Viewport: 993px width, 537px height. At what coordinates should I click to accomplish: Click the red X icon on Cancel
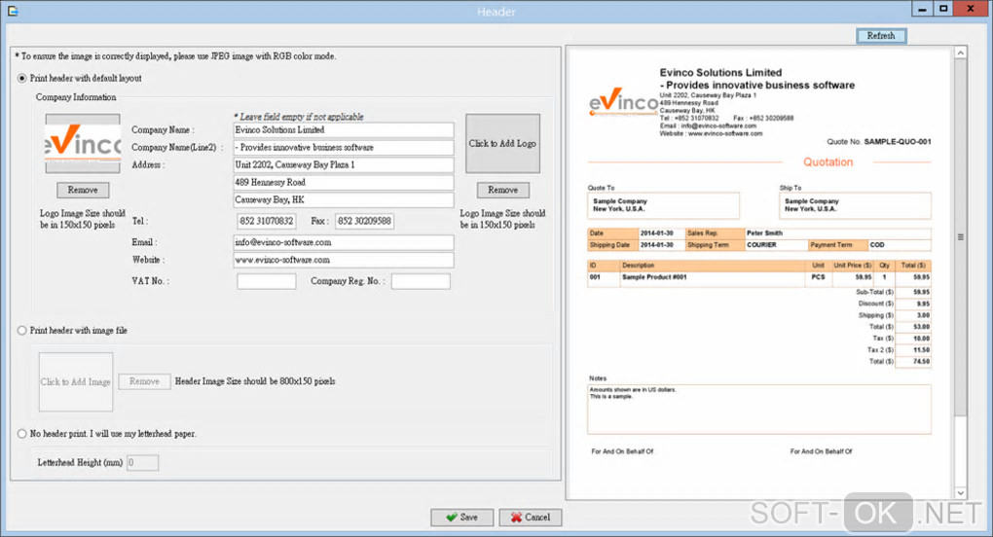516,518
